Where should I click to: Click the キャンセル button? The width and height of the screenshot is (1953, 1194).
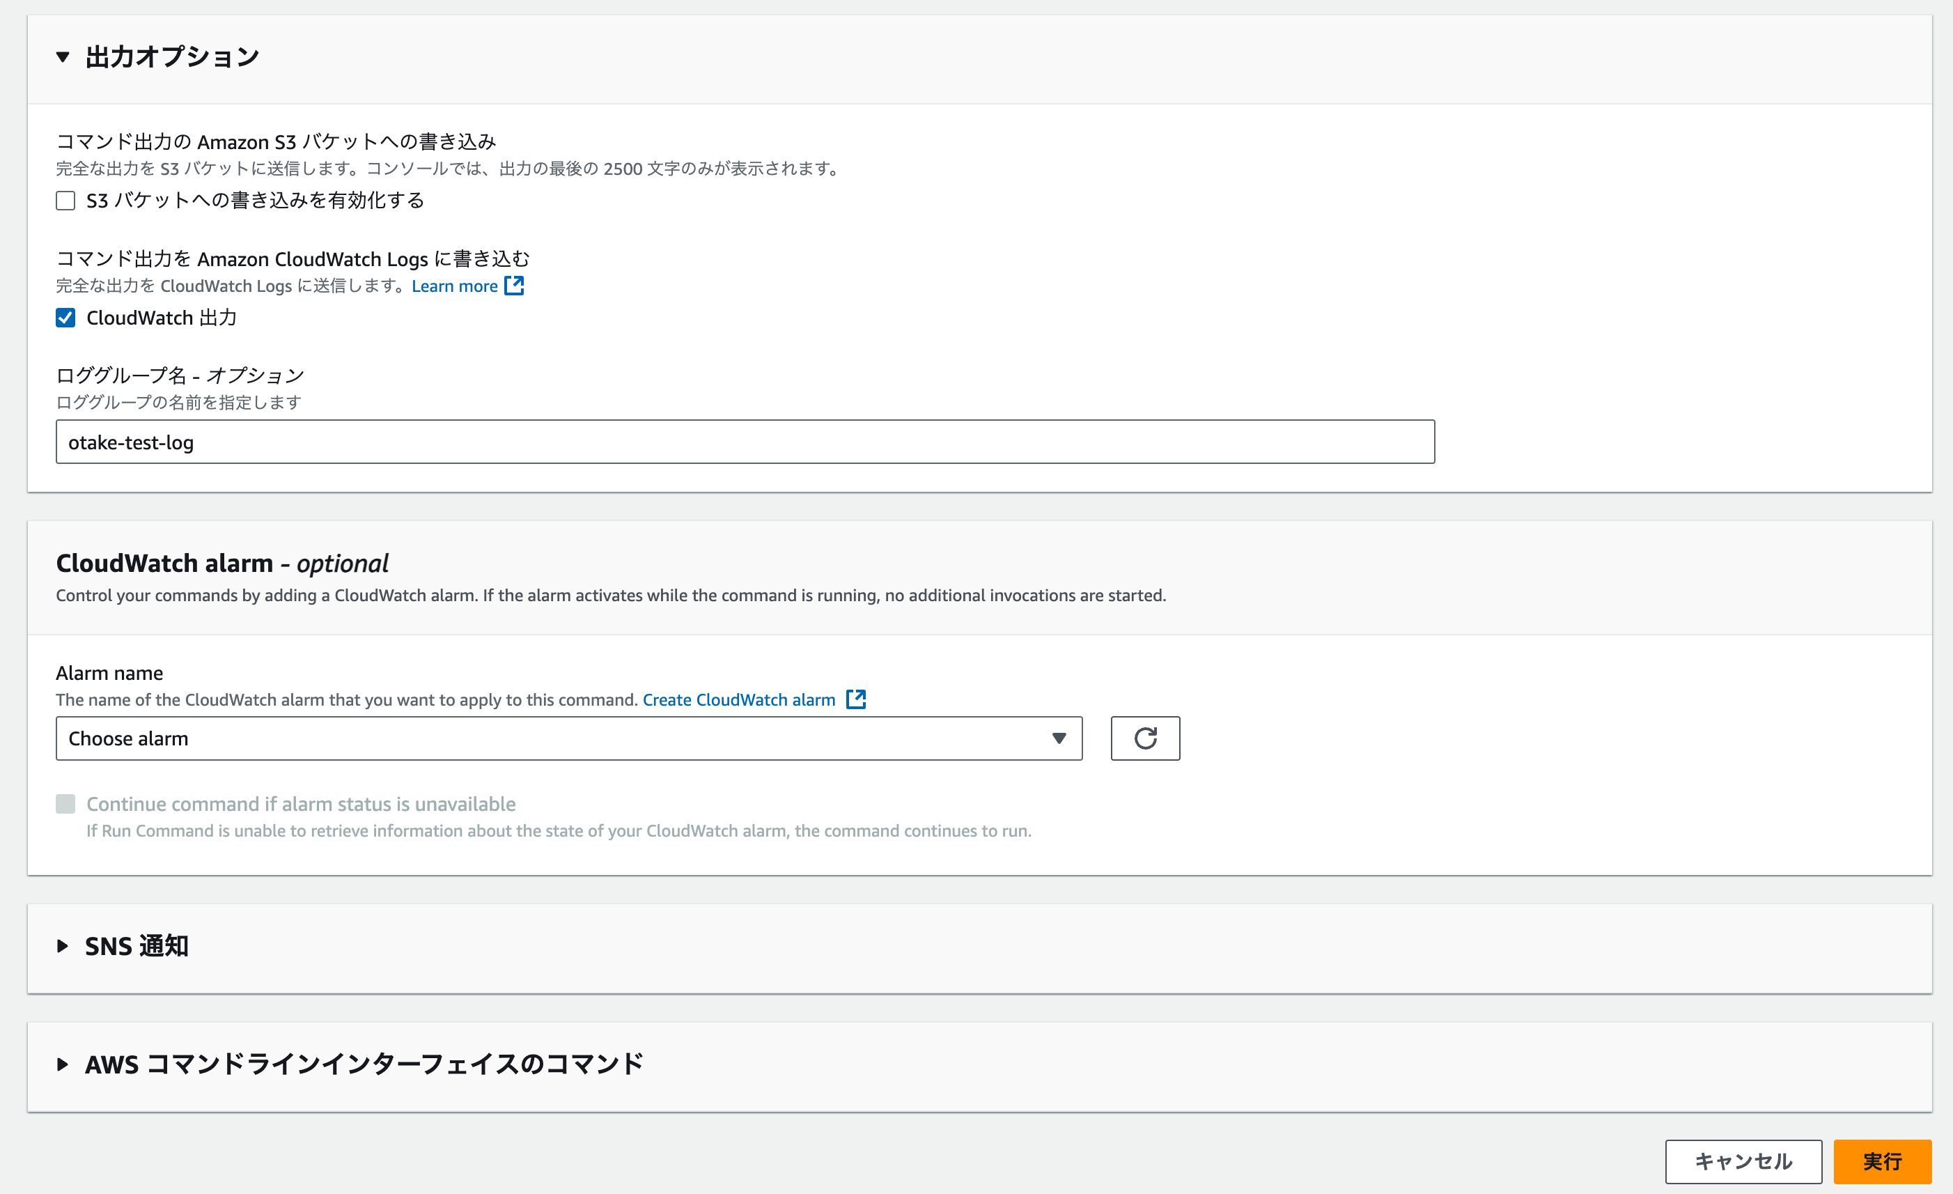(x=1744, y=1161)
